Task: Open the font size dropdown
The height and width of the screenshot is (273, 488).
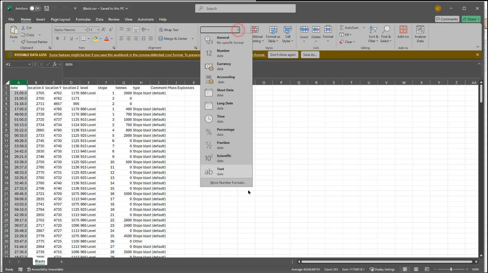Action: [98, 30]
